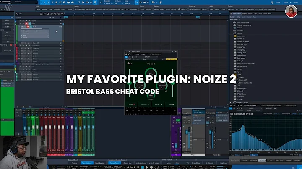
Task: Open the Song dropdown arrow
Action: tap(291, 3)
